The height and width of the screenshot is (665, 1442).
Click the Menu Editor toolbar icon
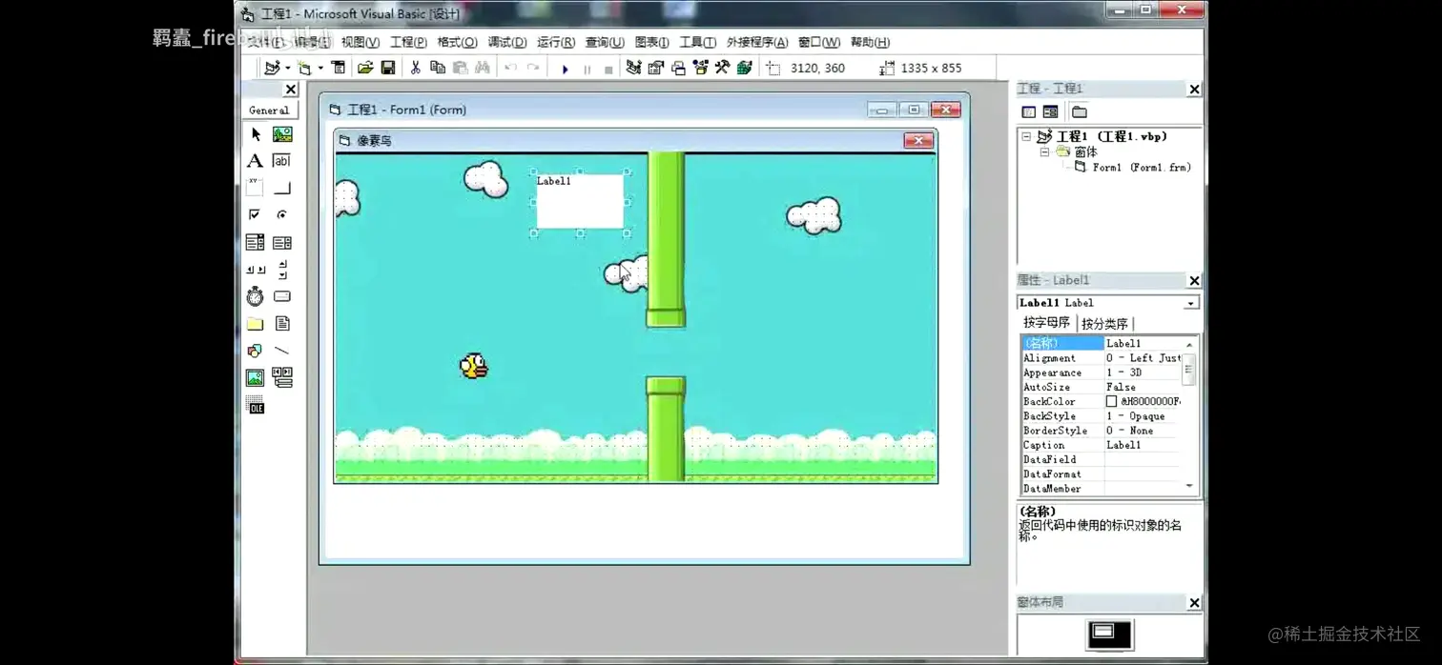tap(339, 68)
